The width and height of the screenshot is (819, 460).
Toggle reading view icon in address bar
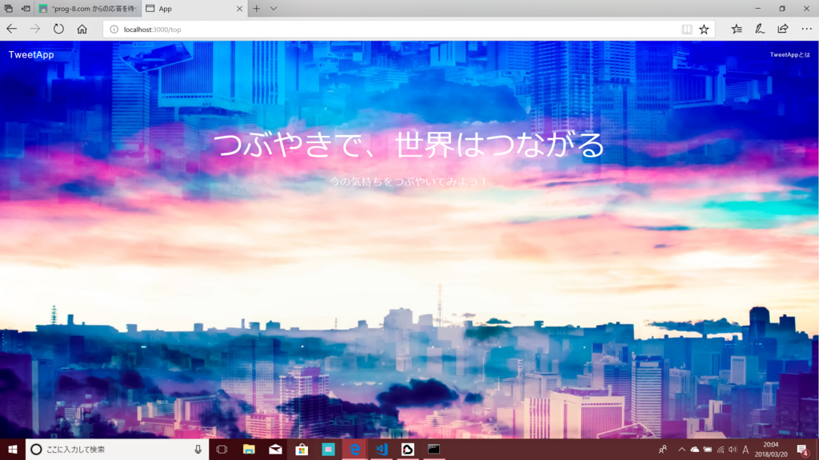click(687, 30)
